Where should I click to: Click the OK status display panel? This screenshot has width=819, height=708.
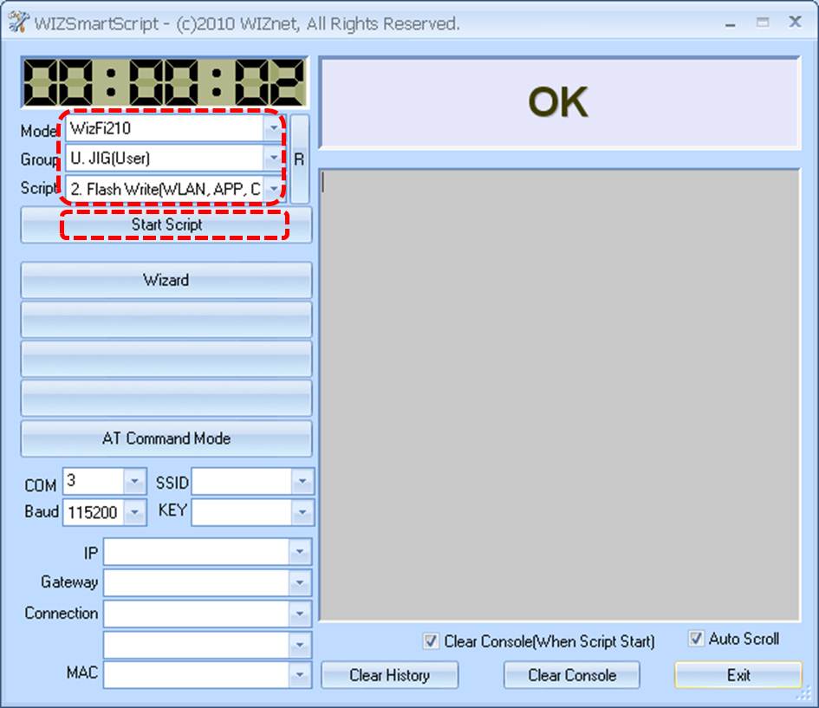tap(559, 103)
